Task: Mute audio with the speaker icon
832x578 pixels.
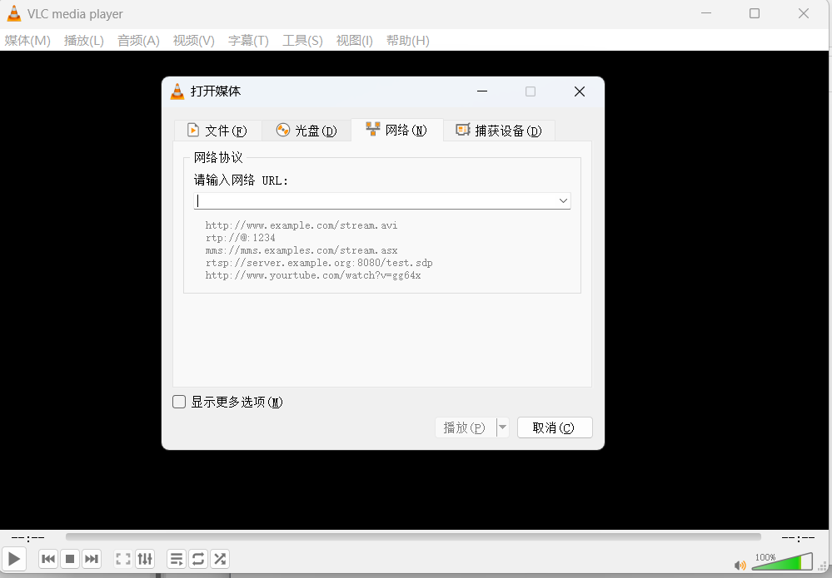Action: [740, 566]
